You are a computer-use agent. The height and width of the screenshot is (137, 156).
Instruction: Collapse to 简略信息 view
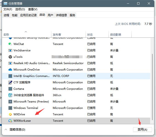15,129
